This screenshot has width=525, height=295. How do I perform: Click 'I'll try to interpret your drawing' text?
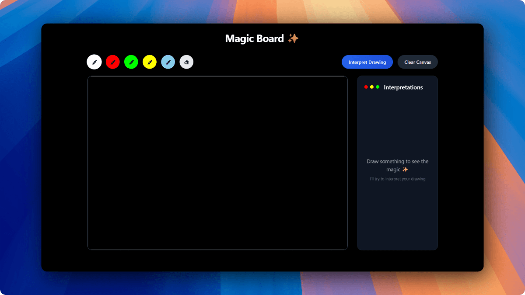[x=397, y=179]
